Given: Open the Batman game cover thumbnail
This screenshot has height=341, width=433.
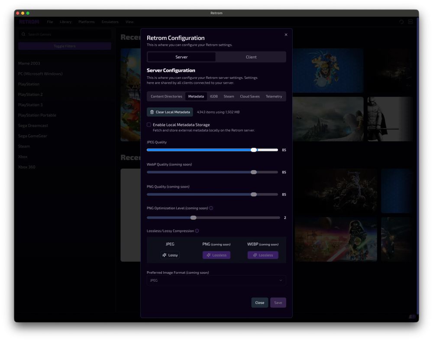Looking at the screenshot, I should tap(390, 119).
